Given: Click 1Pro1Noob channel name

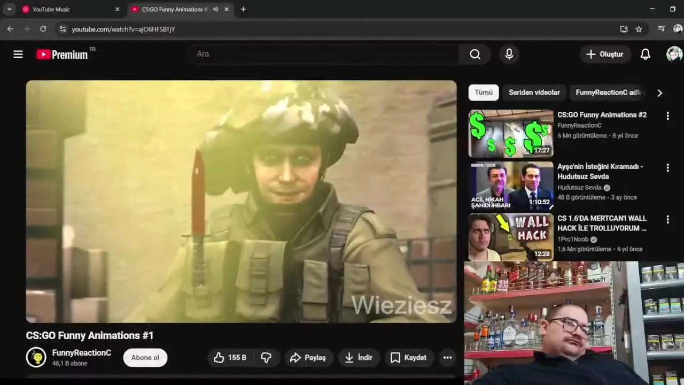Looking at the screenshot, I should point(573,239).
